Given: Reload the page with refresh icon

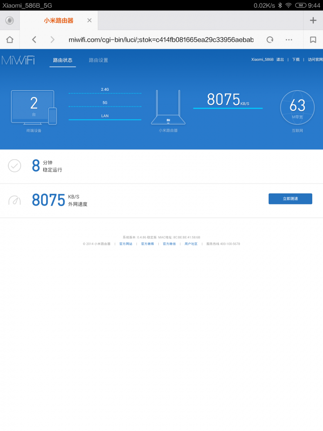Looking at the screenshot, I should pyautogui.click(x=270, y=40).
